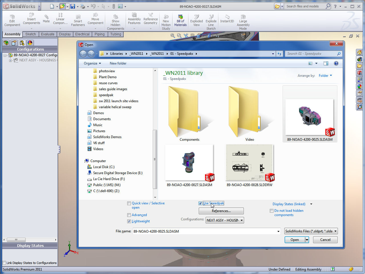Switch to the Evaluate tab
Screen dimensions: 365x274
tap(48, 34)
